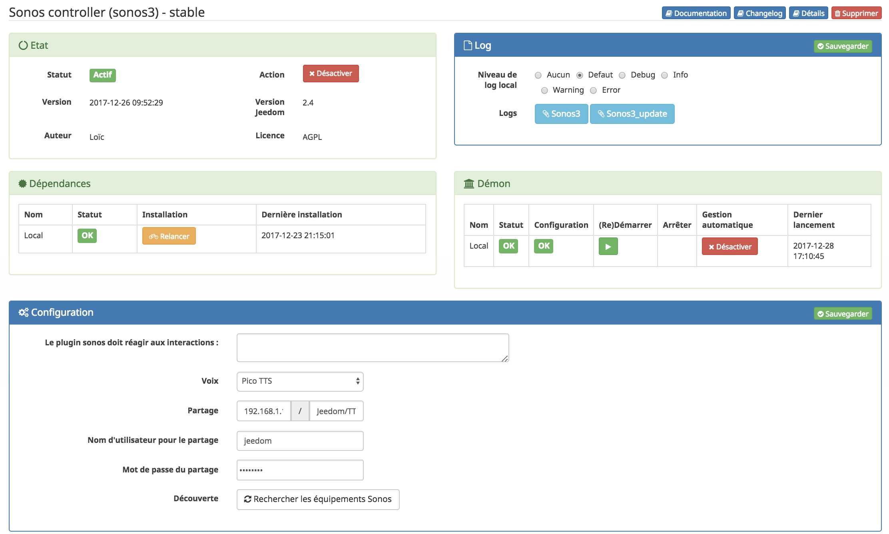889x534 pixels.
Task: Click the green play button to restart the daemon
Action: [608, 247]
